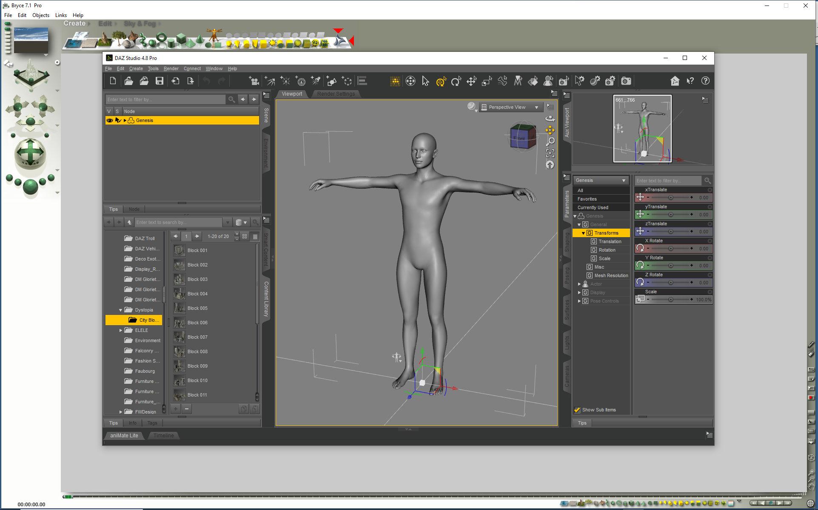Toggle the Show Sub Items checkbox
The width and height of the screenshot is (818, 510).
pos(577,410)
